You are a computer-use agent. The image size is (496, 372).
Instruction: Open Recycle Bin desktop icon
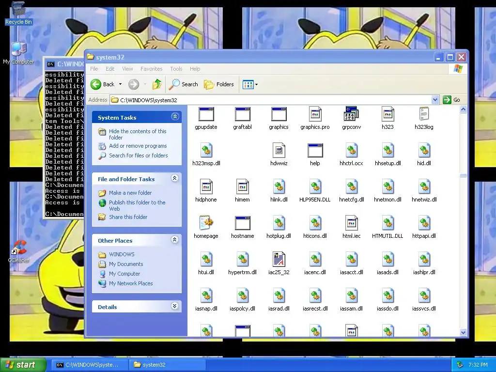pyautogui.click(x=18, y=13)
